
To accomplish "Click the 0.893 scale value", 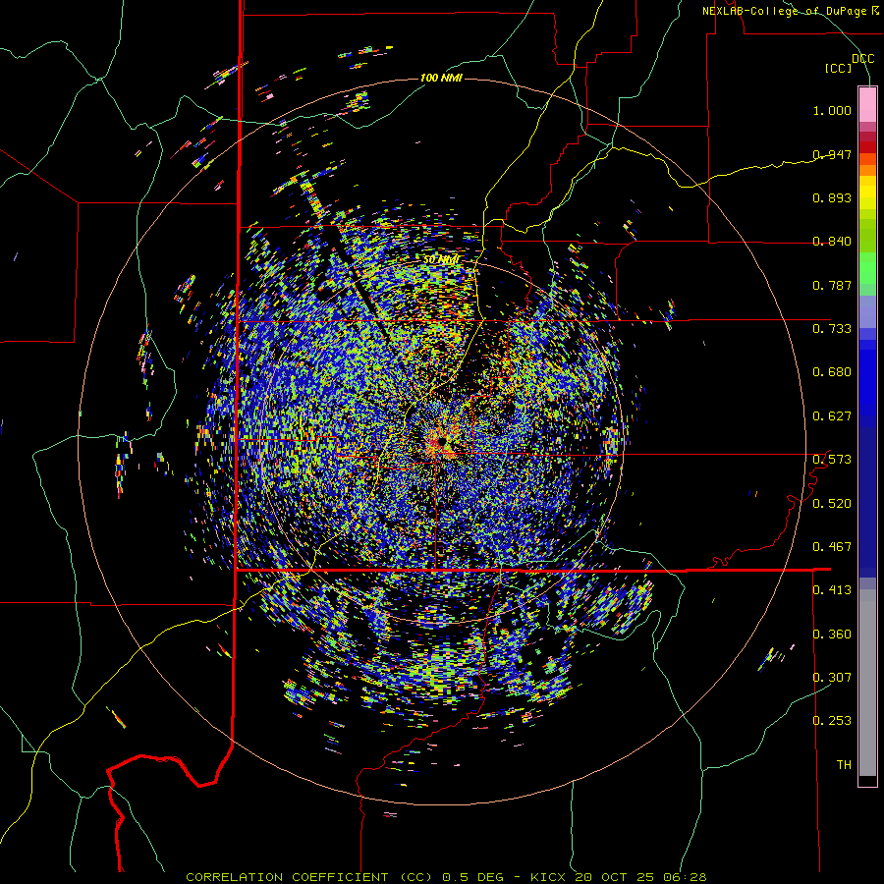I will tap(832, 197).
